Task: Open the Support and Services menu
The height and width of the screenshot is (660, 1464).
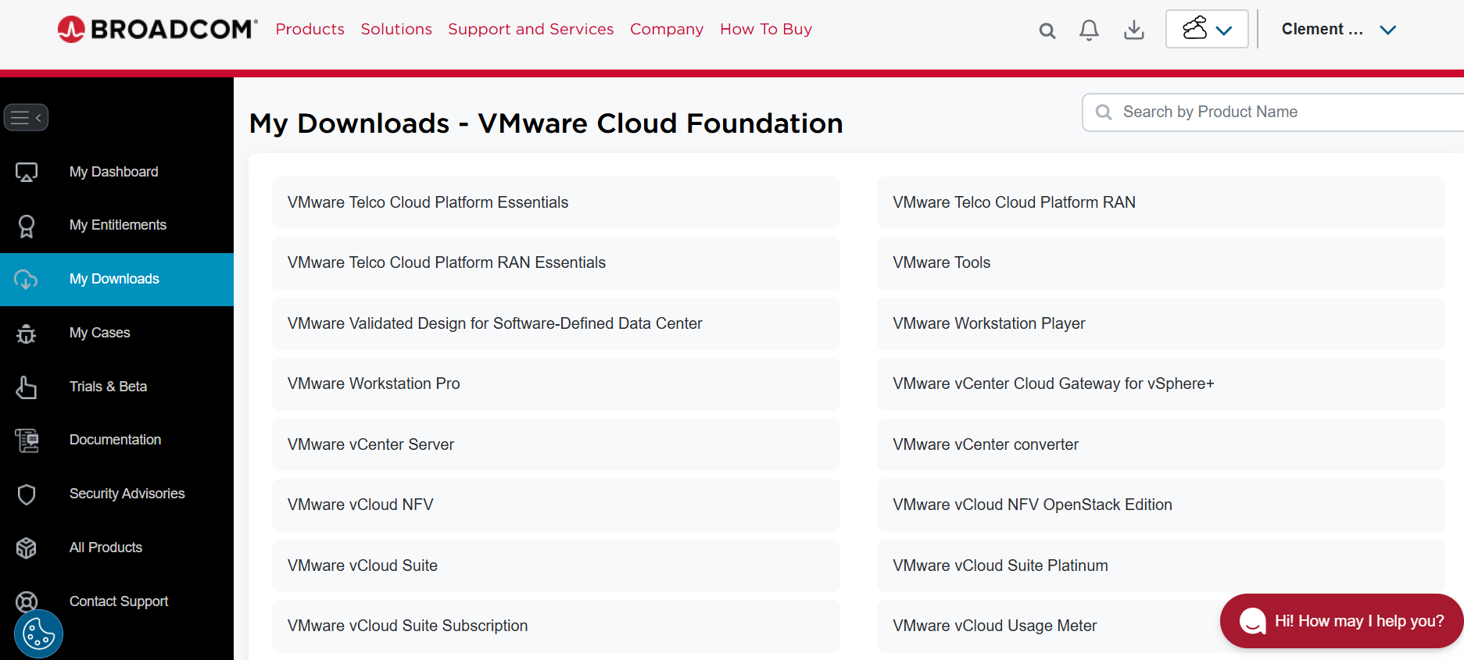Action: click(x=531, y=30)
